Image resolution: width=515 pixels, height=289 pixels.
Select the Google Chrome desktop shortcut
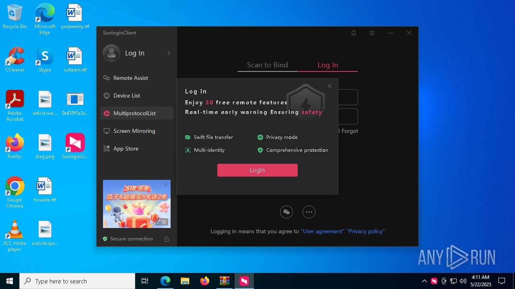coord(15,193)
